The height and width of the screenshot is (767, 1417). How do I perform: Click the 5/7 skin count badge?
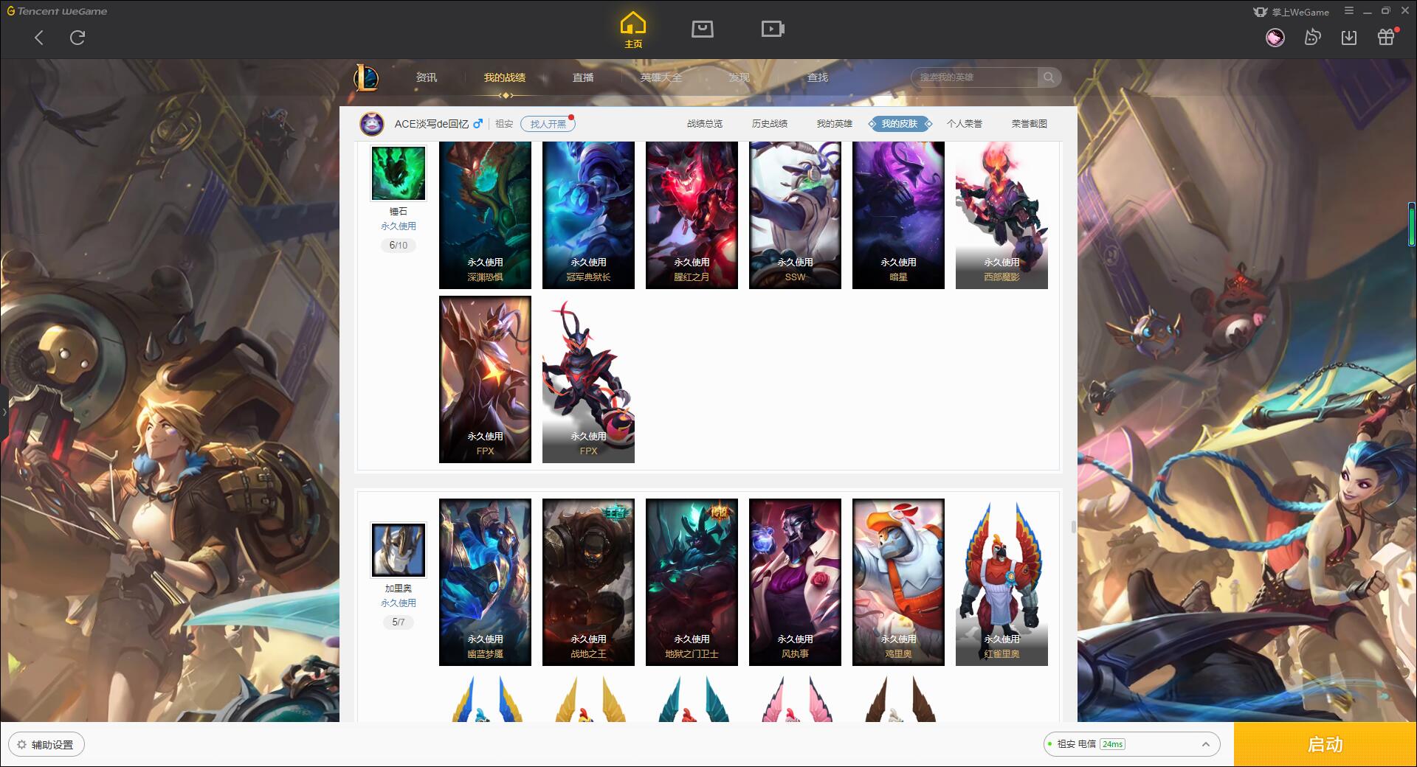click(x=399, y=622)
